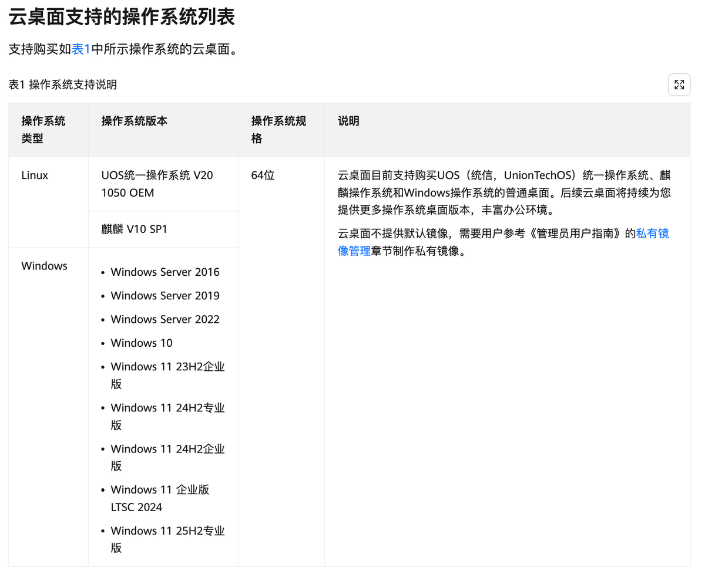The height and width of the screenshot is (578, 705).
Task: Click the Windows Server 2019 list item
Action: click(165, 296)
